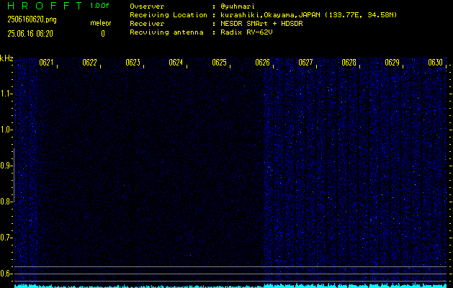Viewport: 453px width, 288px height.
Task: Click the 0628 time marker
Action: coord(349,63)
